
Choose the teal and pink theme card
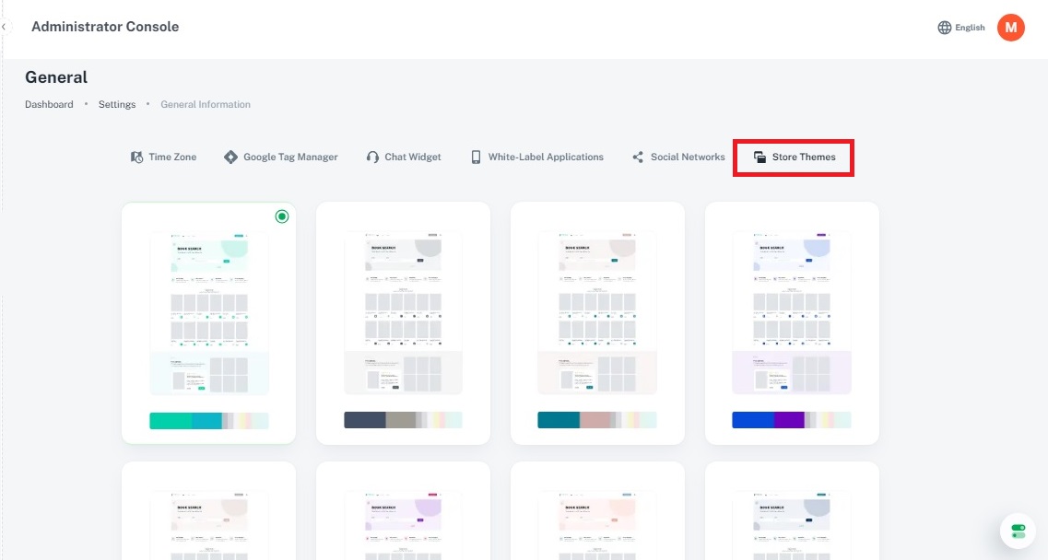click(597, 322)
